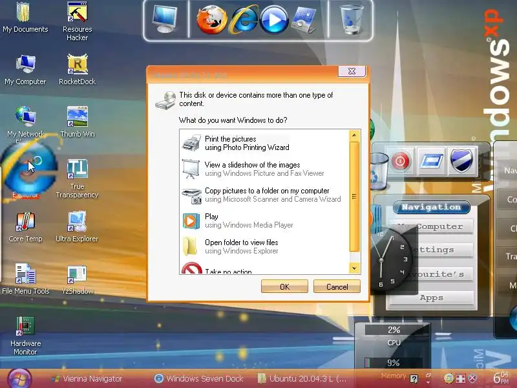Launch YzShadow desktop shortcut
The image size is (517, 388).
coord(77,279)
